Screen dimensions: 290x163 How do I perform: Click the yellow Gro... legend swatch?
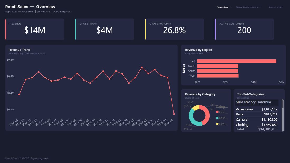217,124
